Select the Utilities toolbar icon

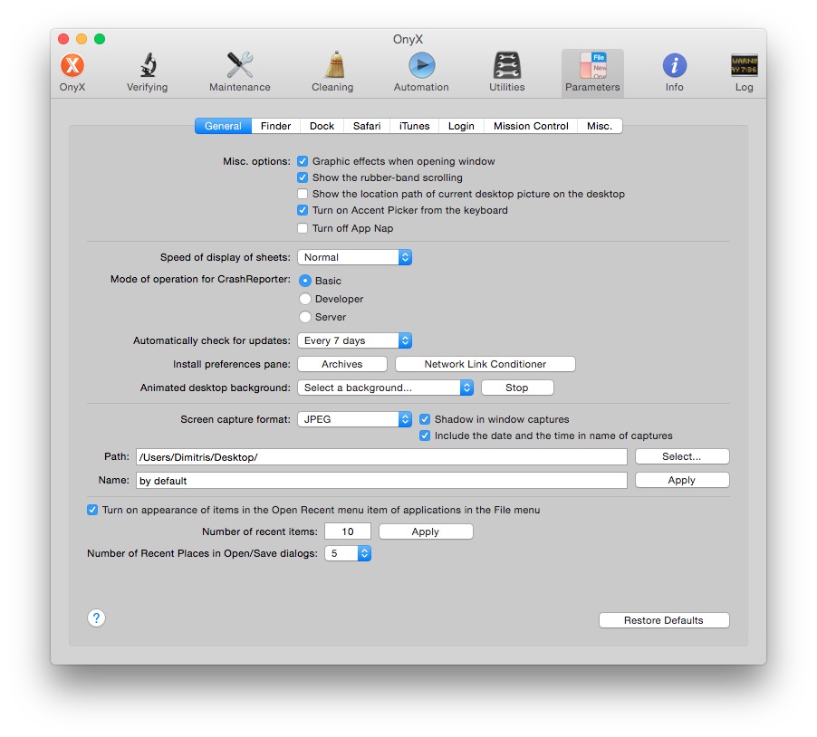pyautogui.click(x=505, y=71)
